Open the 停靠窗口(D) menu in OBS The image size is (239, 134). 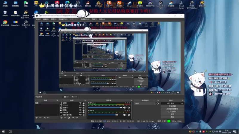[x=63, y=19]
